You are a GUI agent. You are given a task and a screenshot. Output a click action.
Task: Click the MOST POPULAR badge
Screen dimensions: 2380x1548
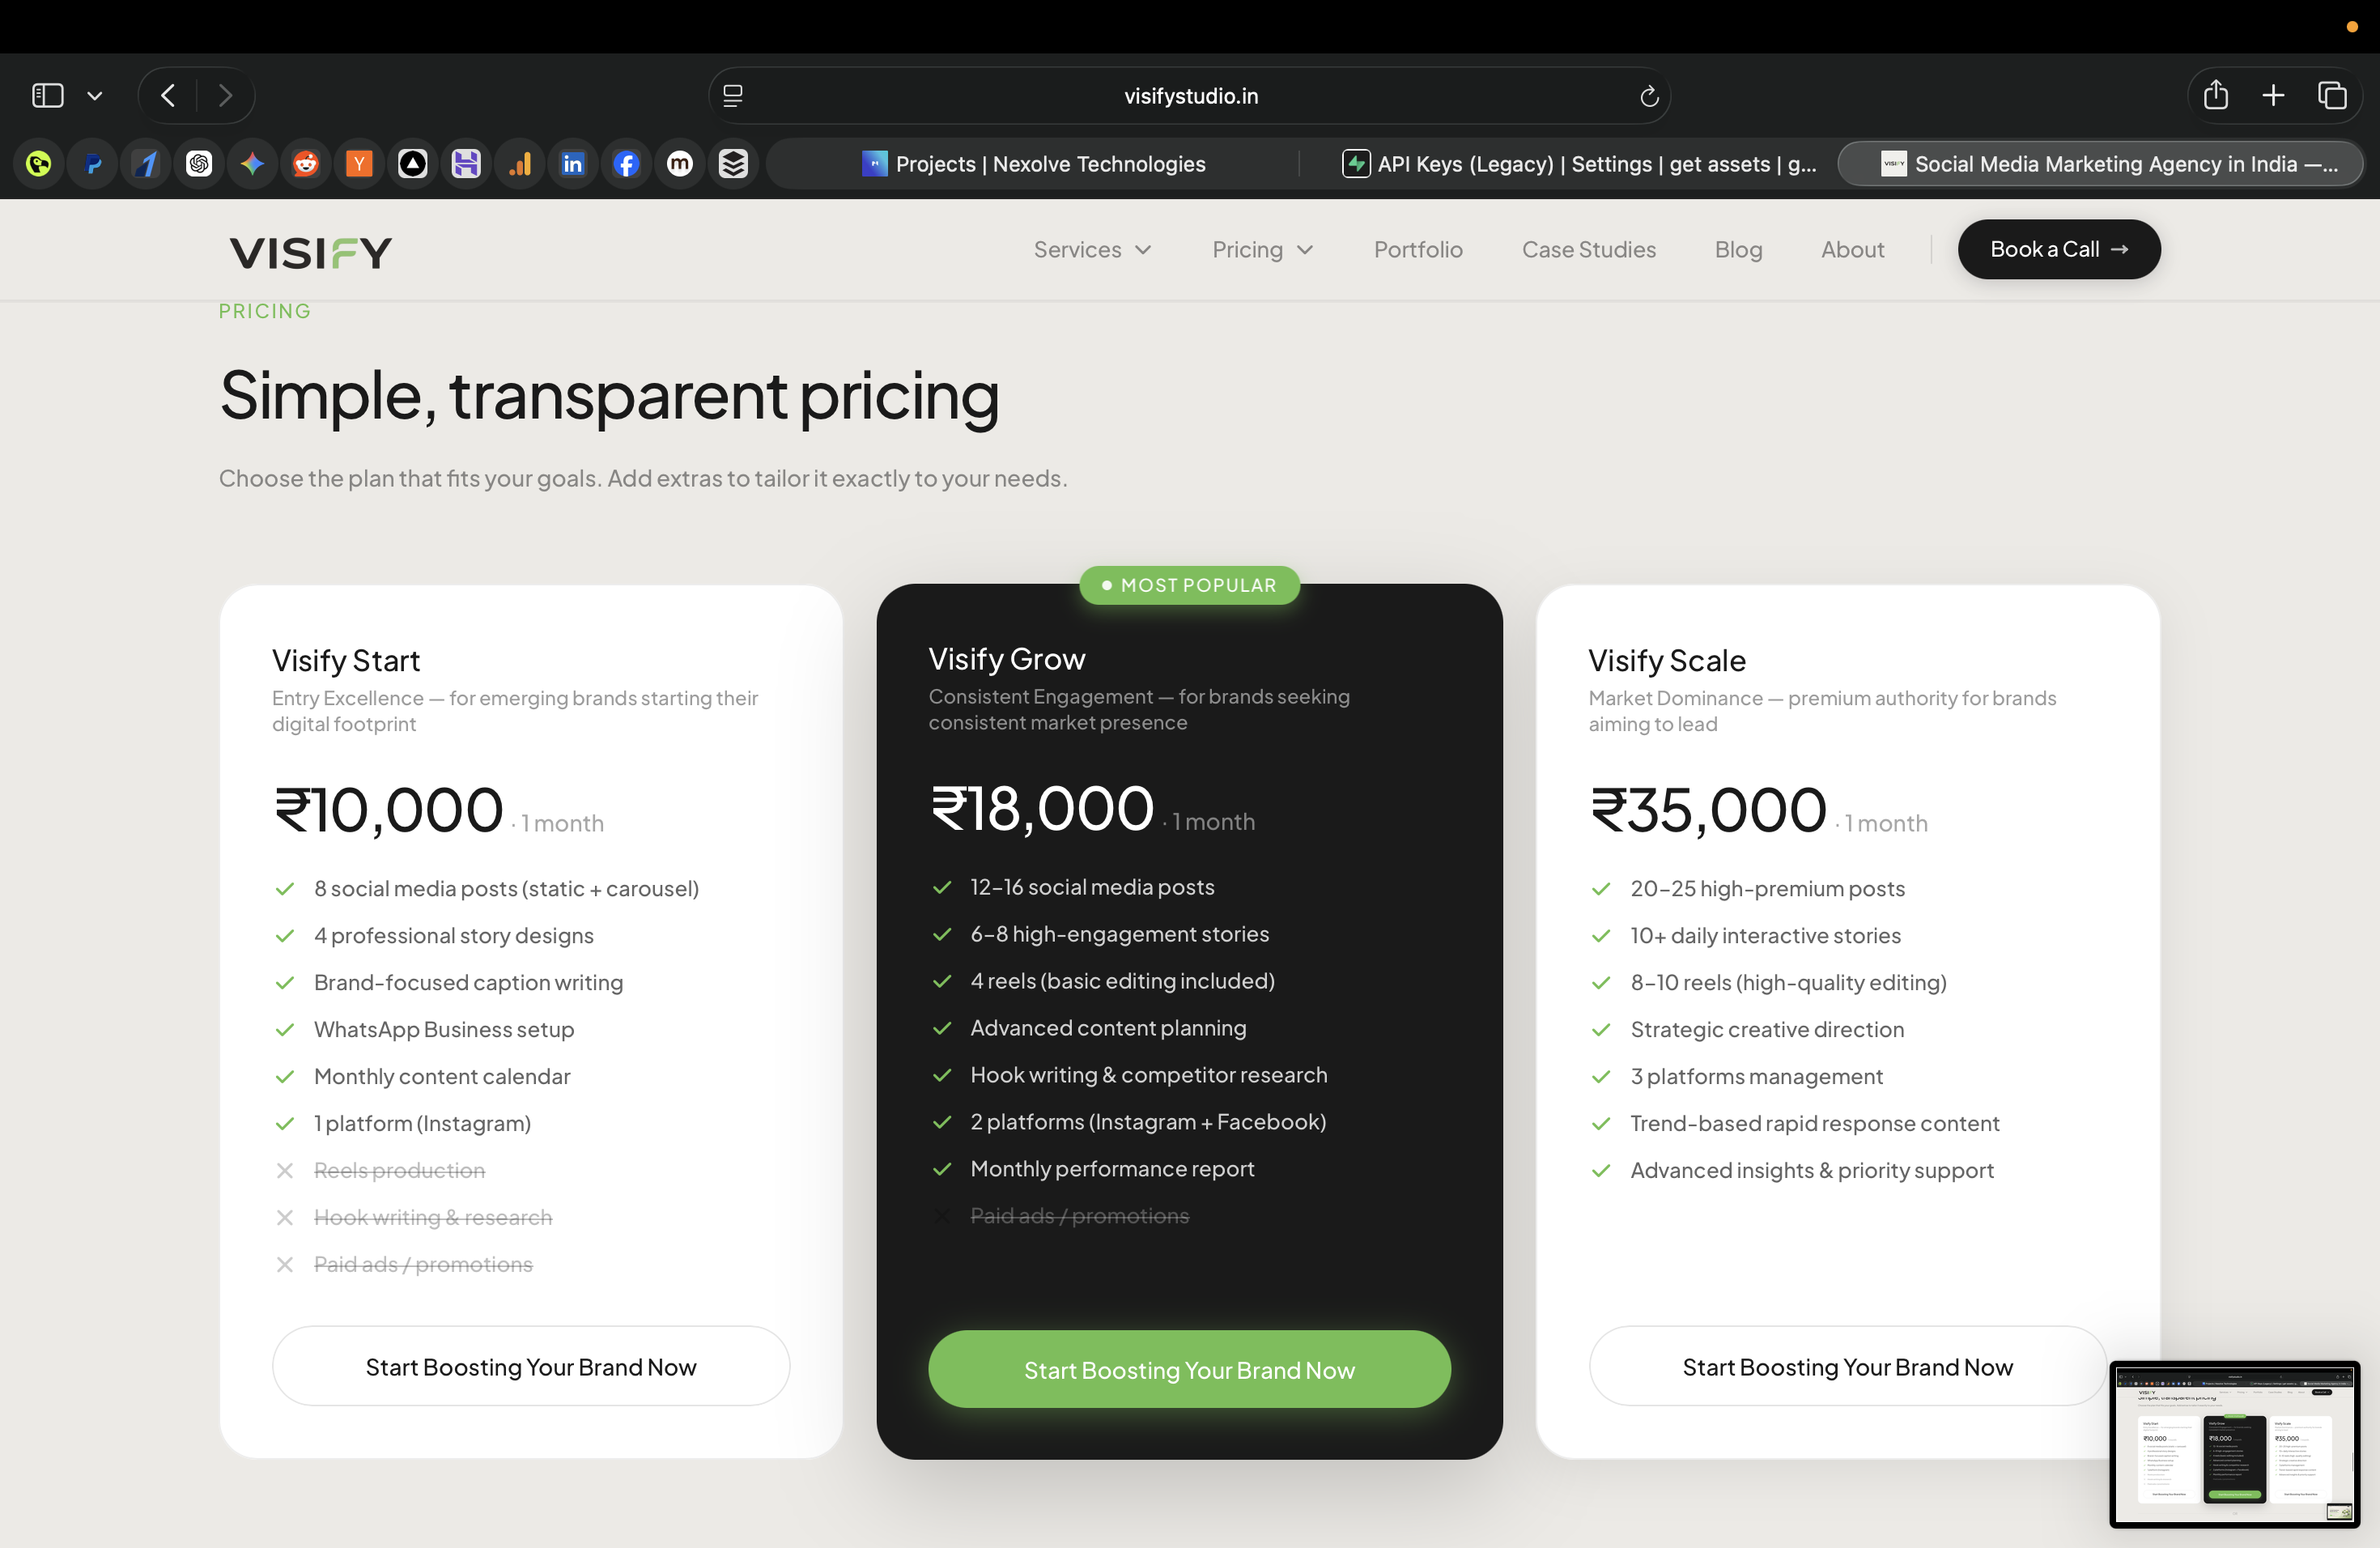coord(1189,585)
